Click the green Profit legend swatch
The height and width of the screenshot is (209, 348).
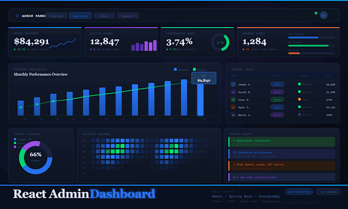point(194,69)
